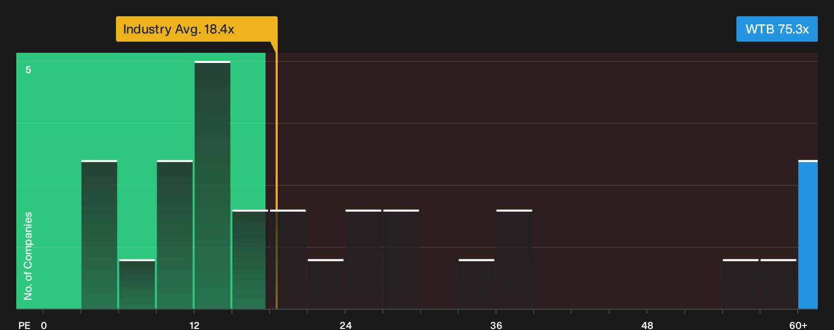Click the "36" PE axis label
Image resolution: width=834 pixels, height=330 pixels.
[496, 325]
